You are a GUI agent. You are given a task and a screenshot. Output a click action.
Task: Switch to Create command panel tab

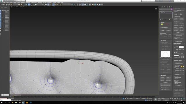pyautogui.click(x=160, y=7)
